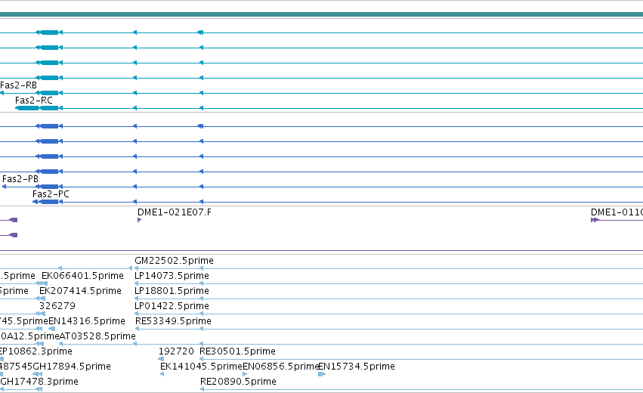Click the arrow glyph under EN06856.5prime

[x=245, y=374]
